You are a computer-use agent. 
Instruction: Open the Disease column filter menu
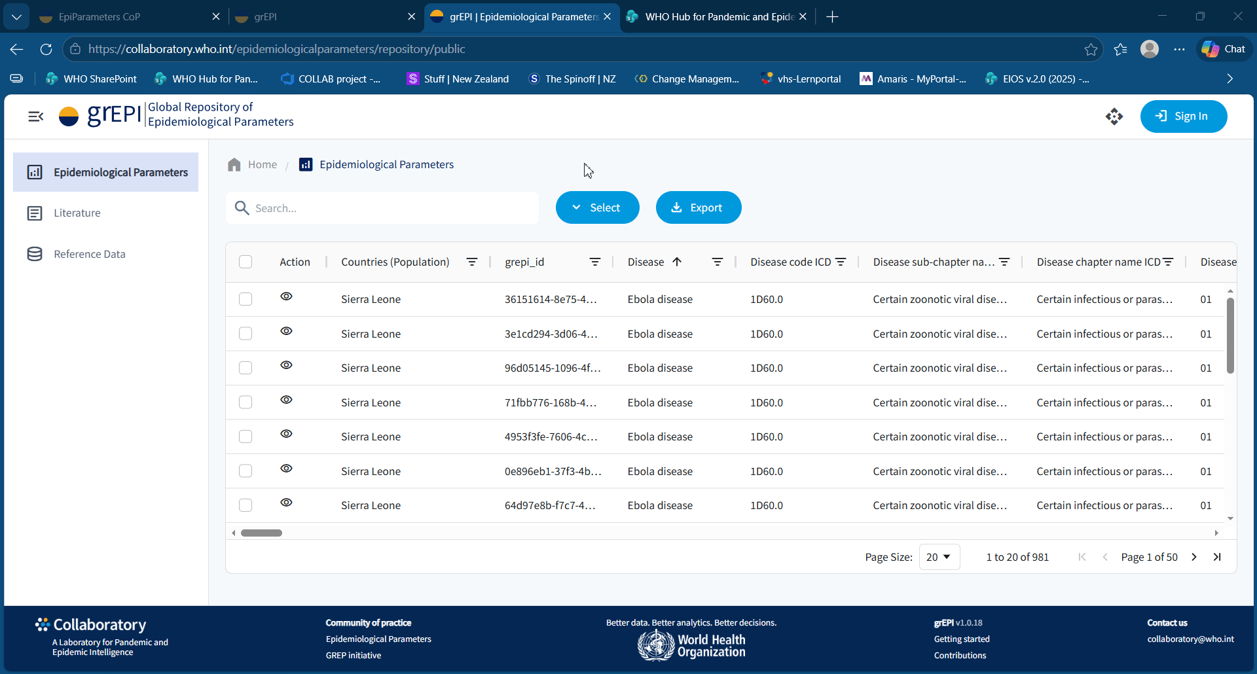point(718,262)
